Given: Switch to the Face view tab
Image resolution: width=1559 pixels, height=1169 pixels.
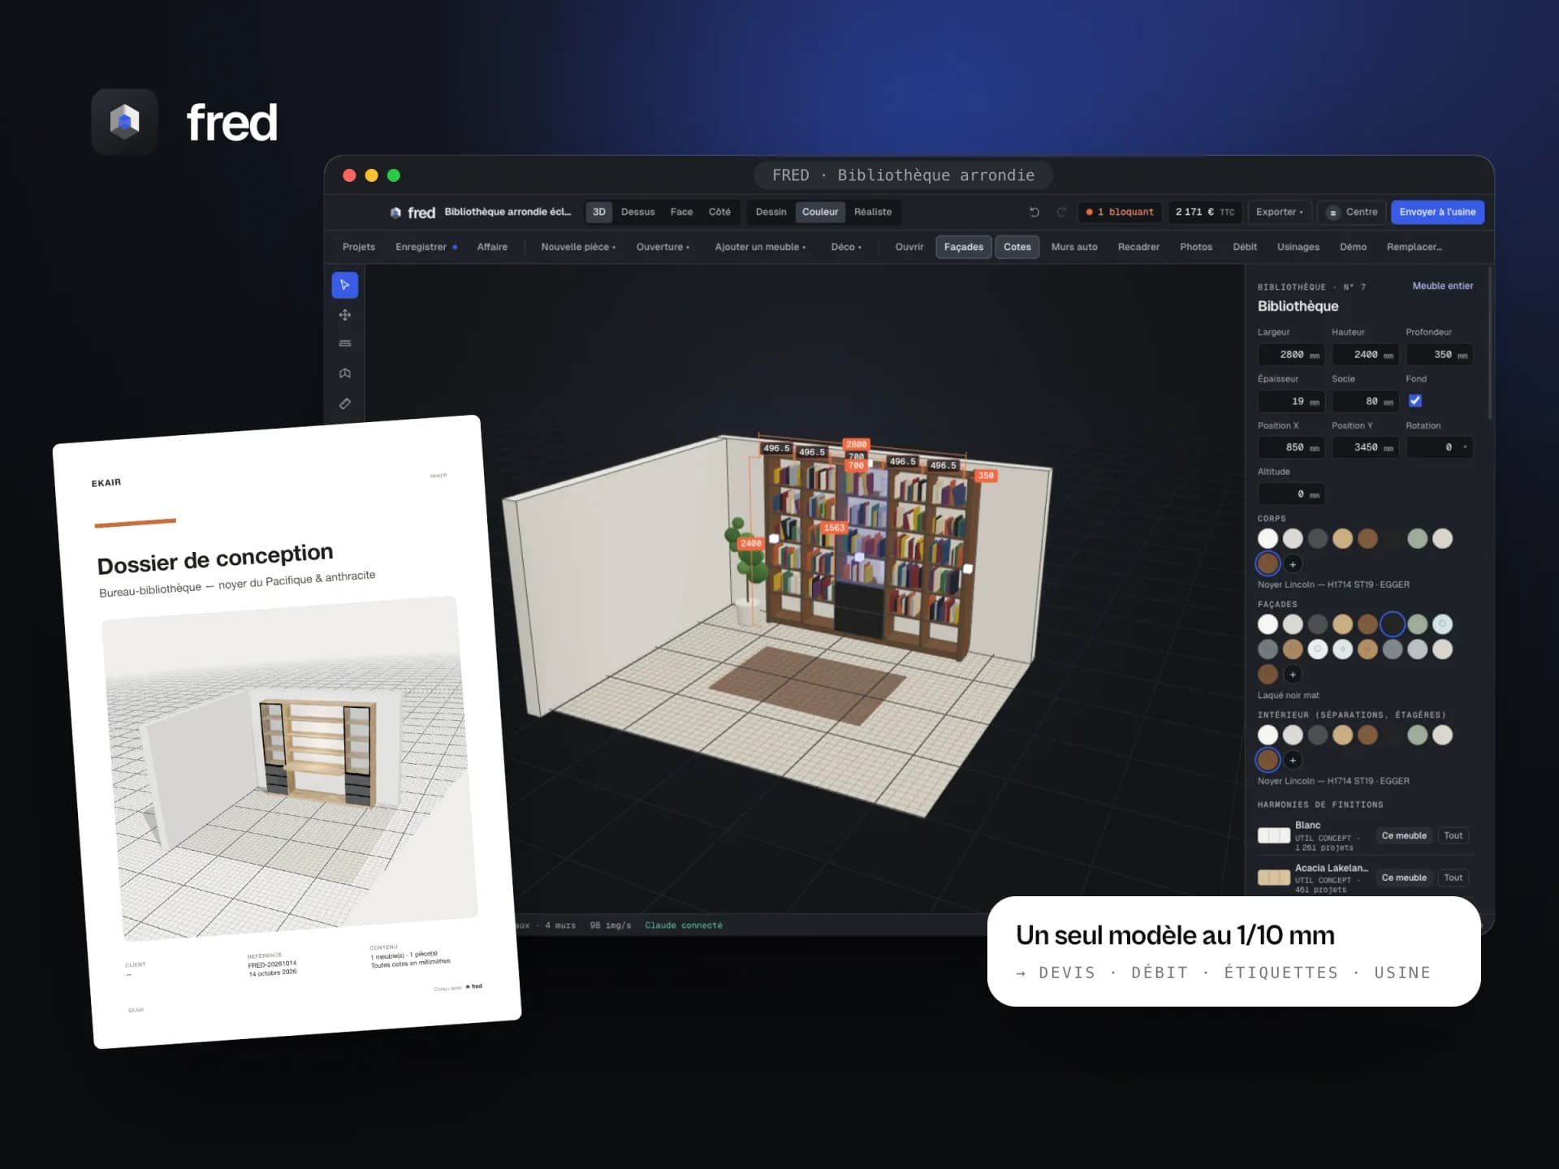Looking at the screenshot, I should pos(681,212).
